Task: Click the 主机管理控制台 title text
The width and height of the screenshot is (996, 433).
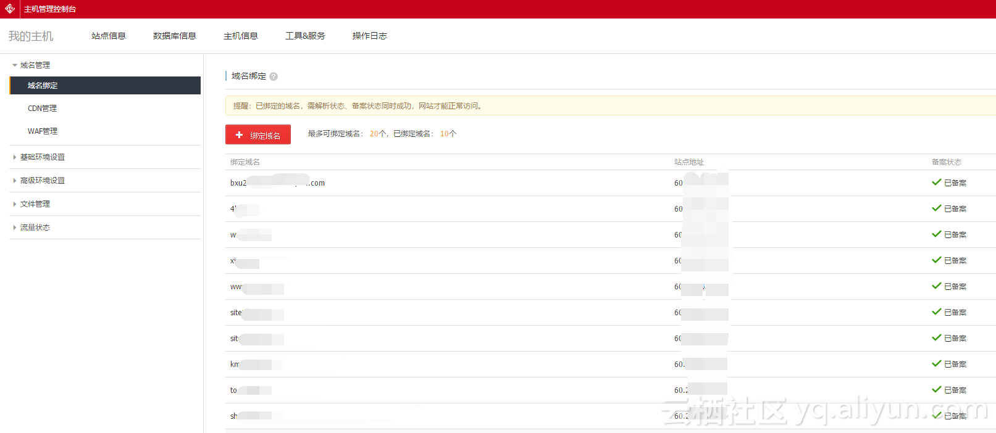Action: click(50, 9)
